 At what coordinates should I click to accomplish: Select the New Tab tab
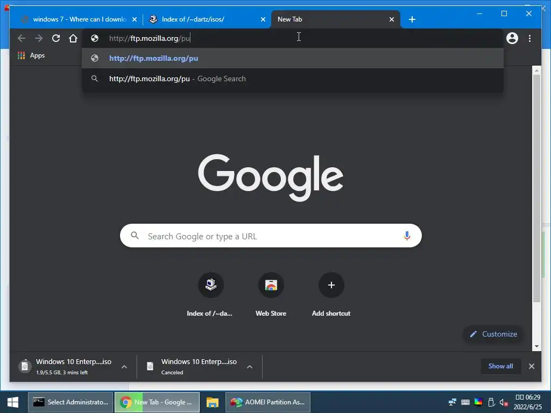[x=336, y=19]
